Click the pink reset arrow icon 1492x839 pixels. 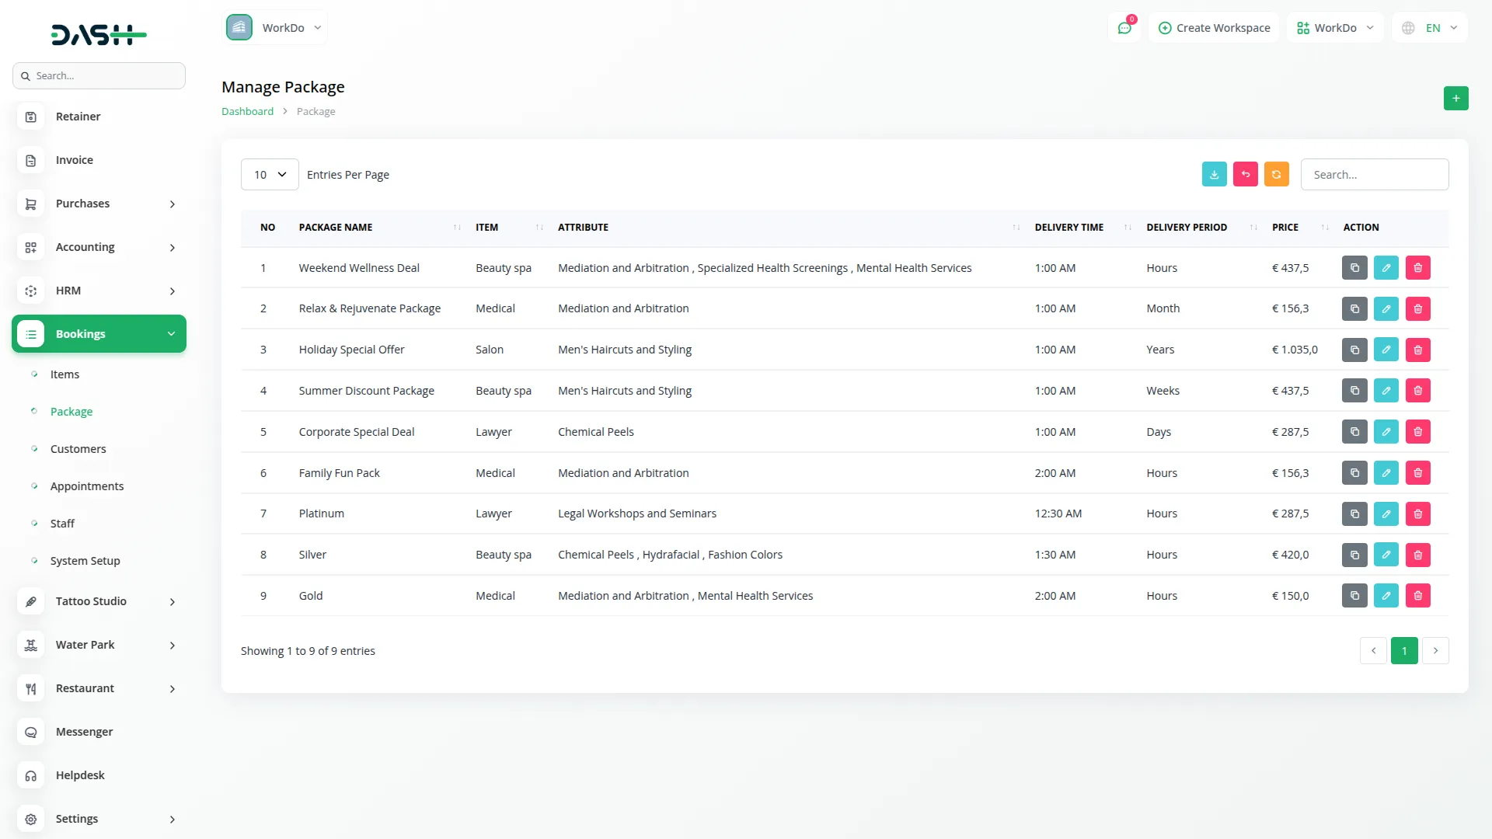1245,175
